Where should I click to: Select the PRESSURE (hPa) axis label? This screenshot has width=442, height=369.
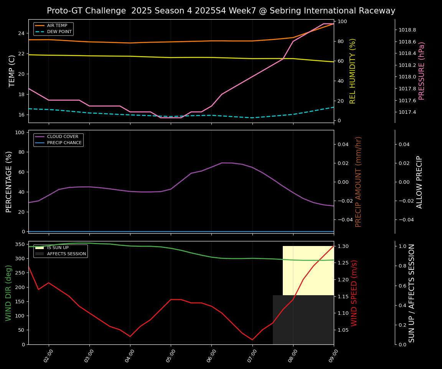click(422, 71)
